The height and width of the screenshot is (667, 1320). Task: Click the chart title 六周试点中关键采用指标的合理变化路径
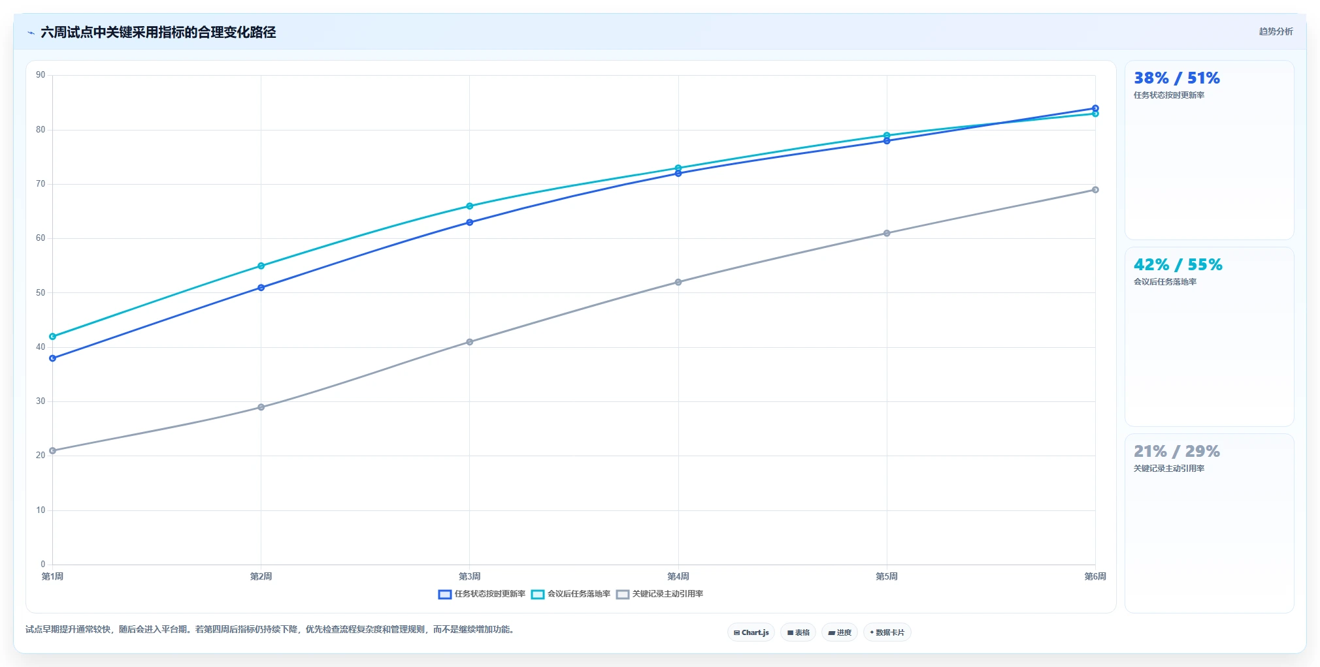click(x=158, y=33)
